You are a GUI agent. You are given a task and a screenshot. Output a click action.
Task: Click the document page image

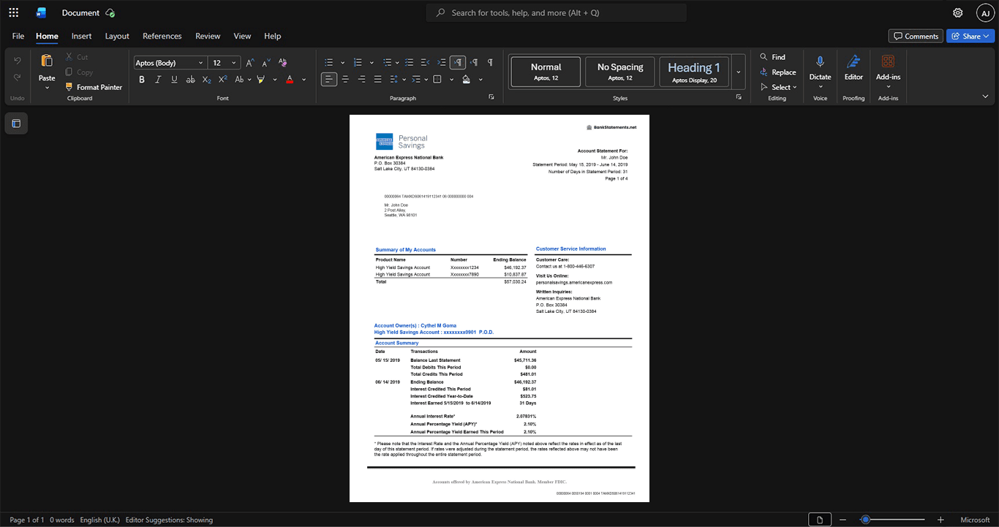point(499,308)
